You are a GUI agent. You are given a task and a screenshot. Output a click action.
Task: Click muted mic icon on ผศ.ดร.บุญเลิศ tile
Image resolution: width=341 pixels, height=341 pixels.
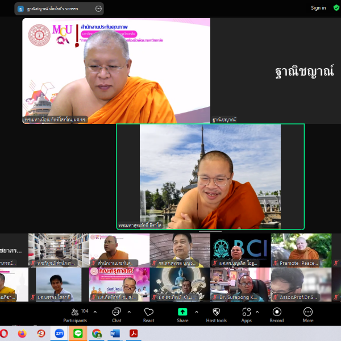tap(215, 263)
